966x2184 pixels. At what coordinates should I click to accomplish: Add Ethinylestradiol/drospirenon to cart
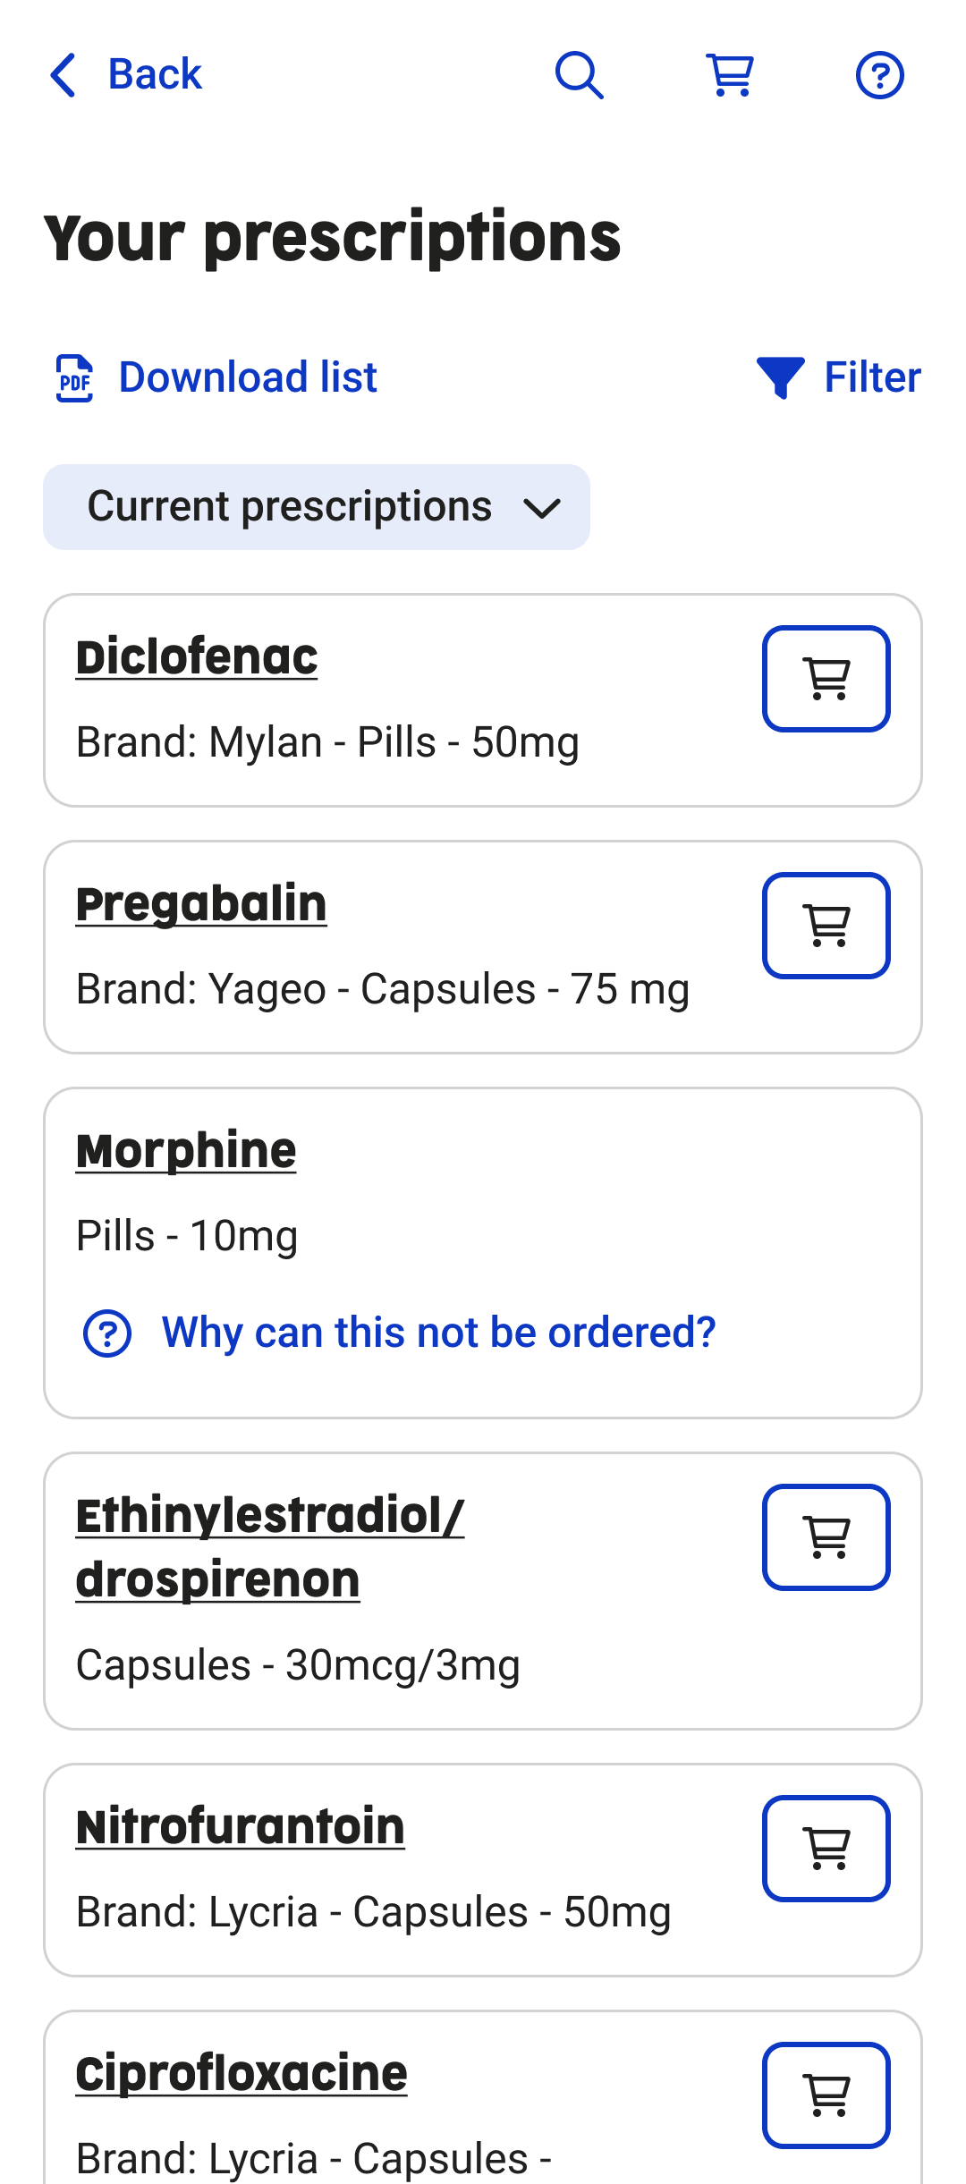point(826,1537)
